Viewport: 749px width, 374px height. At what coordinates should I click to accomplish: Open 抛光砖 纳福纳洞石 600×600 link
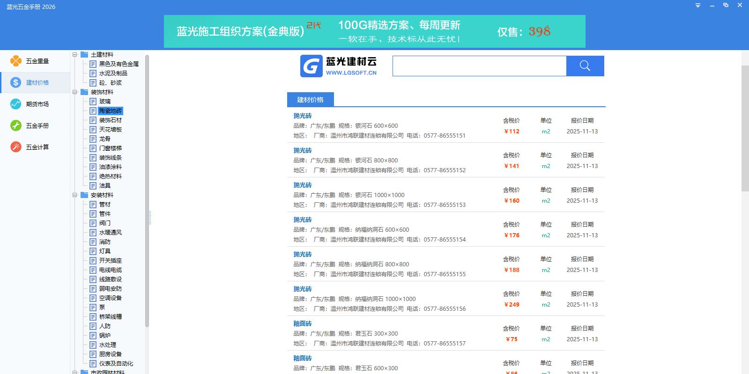pyautogui.click(x=303, y=220)
